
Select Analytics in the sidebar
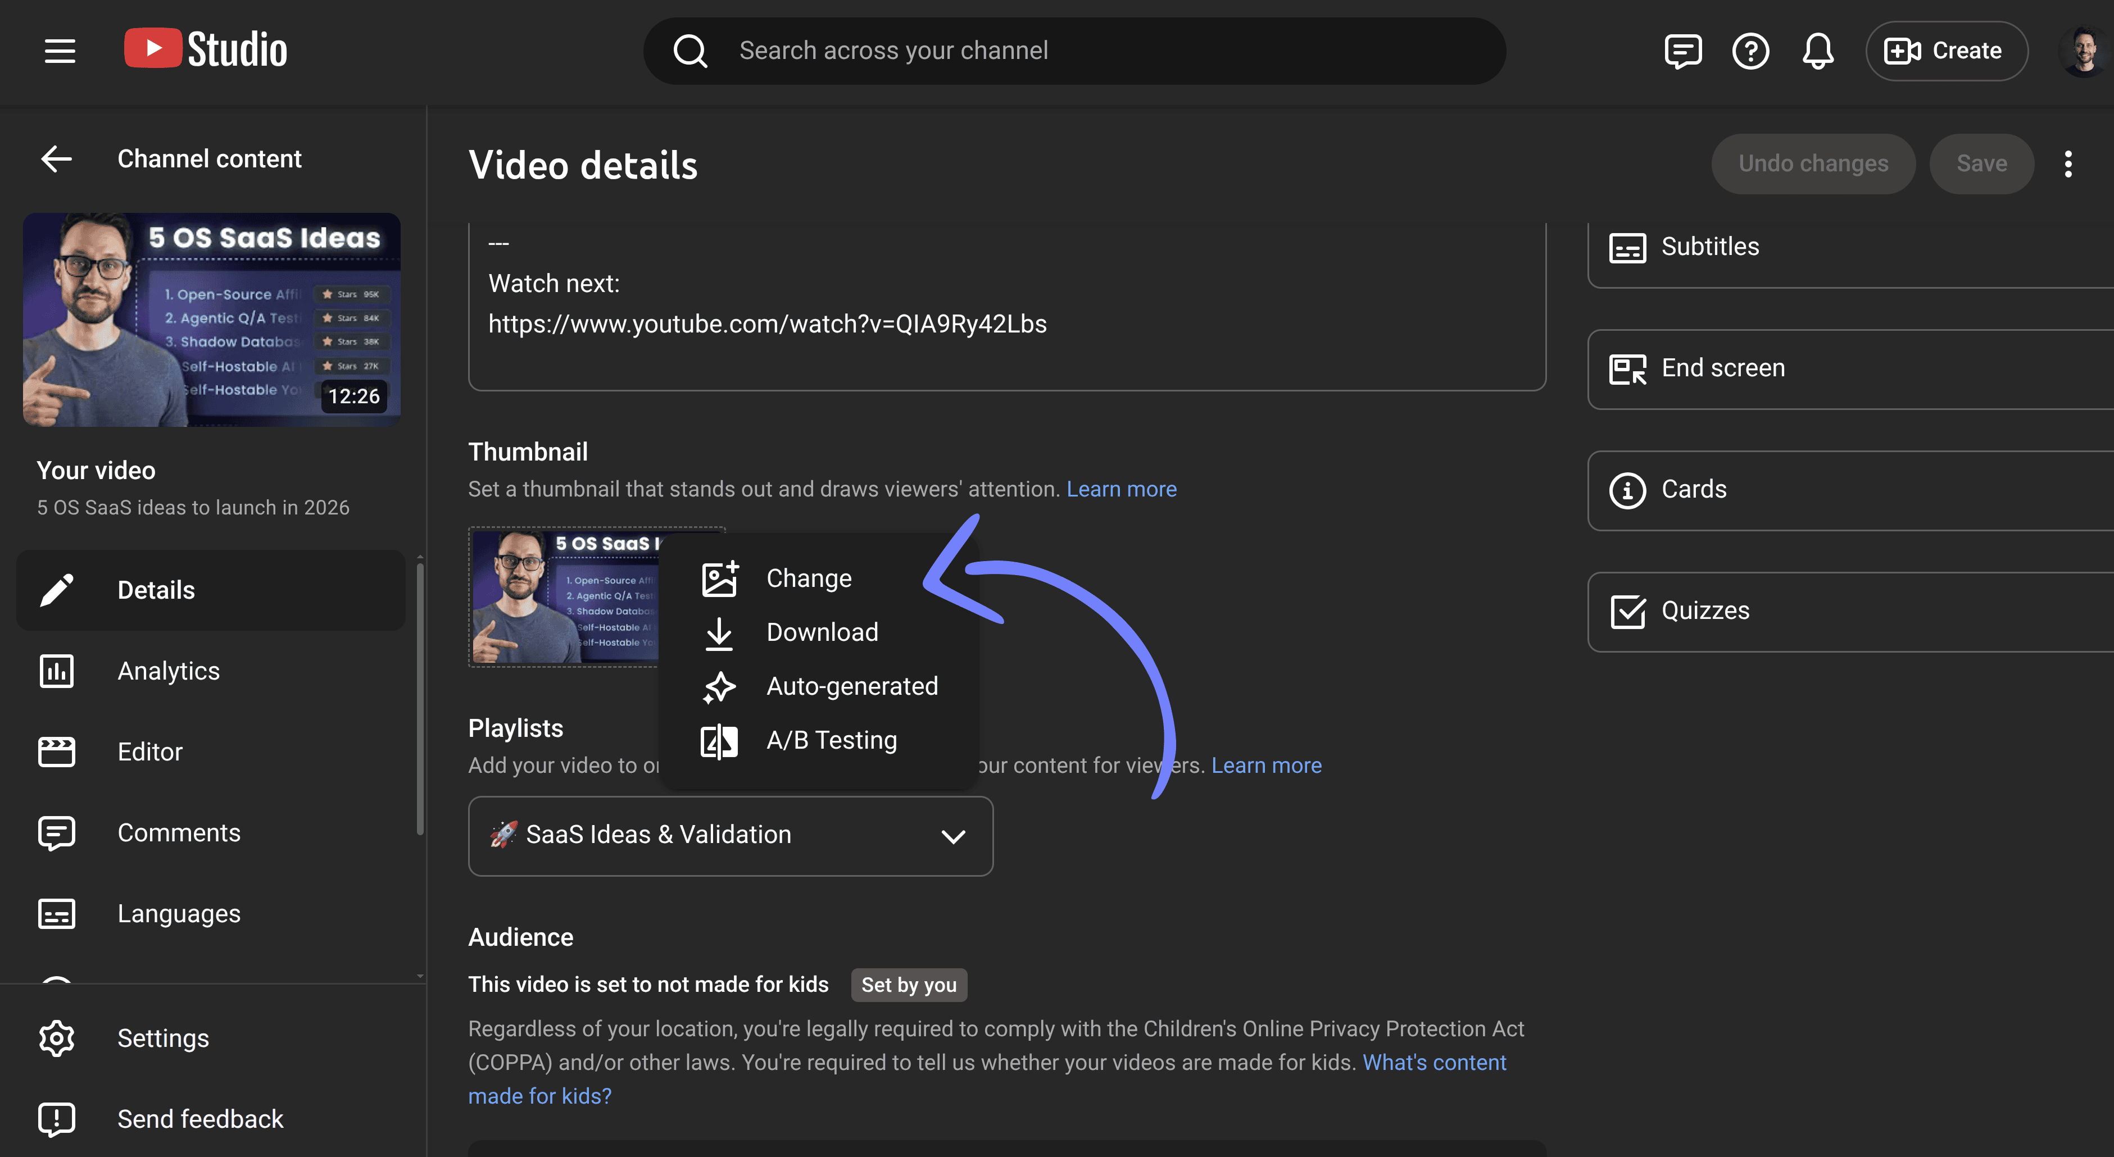coord(168,671)
